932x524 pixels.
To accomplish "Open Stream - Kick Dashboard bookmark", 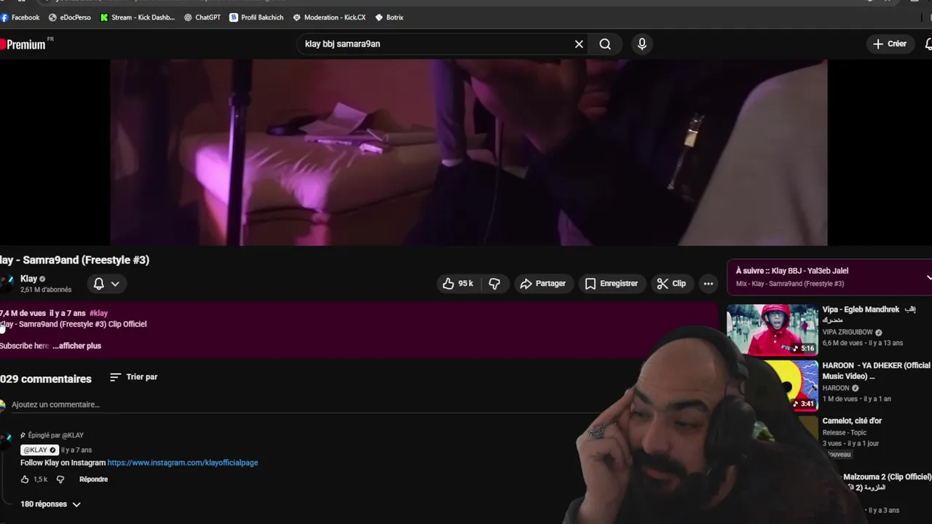I will 138,17.
